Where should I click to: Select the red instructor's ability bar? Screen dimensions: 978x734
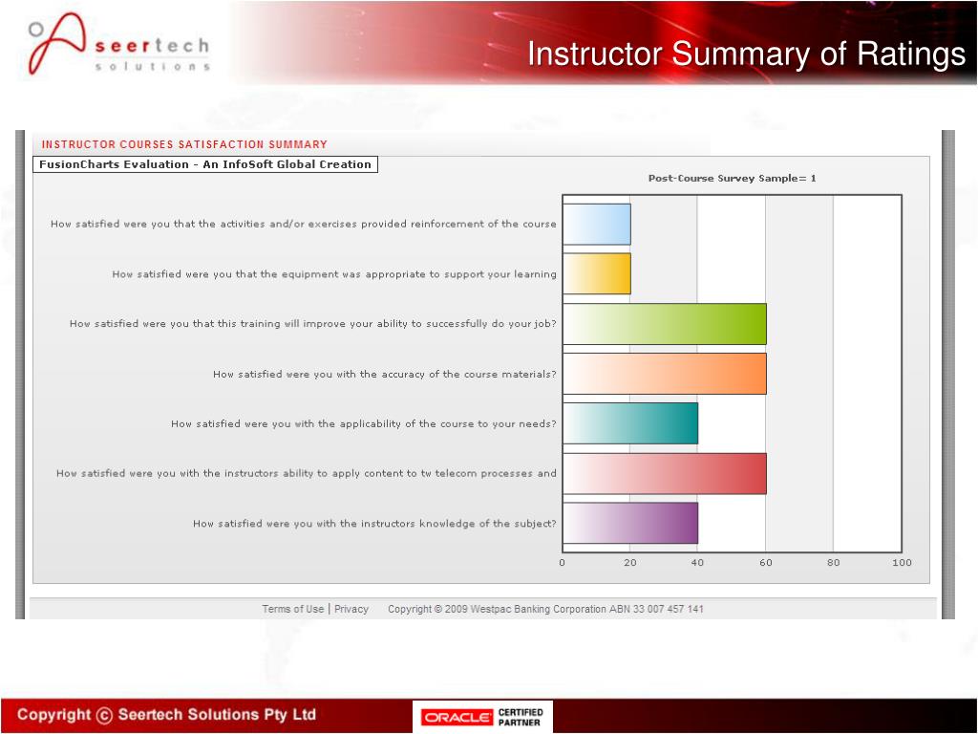665,473
